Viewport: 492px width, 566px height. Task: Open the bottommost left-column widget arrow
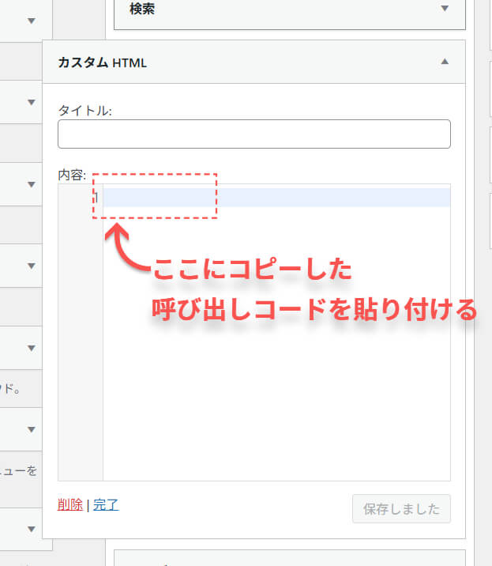click(32, 528)
